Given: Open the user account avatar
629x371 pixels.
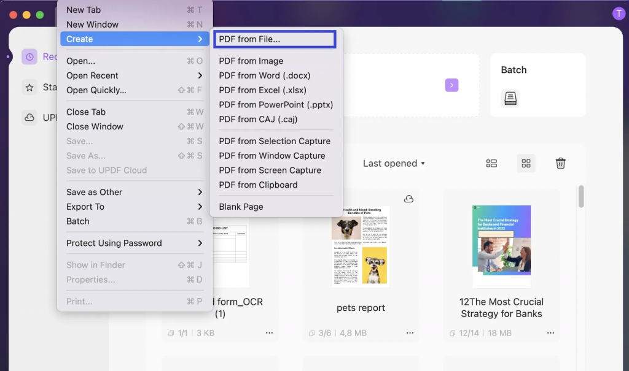Looking at the screenshot, I should coord(618,13).
